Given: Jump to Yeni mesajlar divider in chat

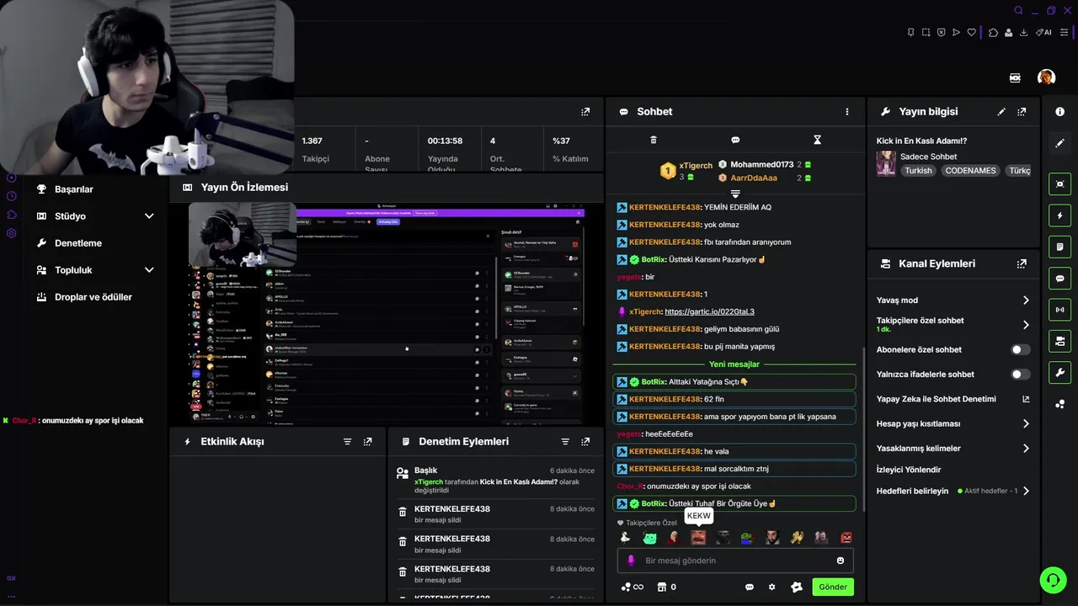Looking at the screenshot, I should (734, 364).
